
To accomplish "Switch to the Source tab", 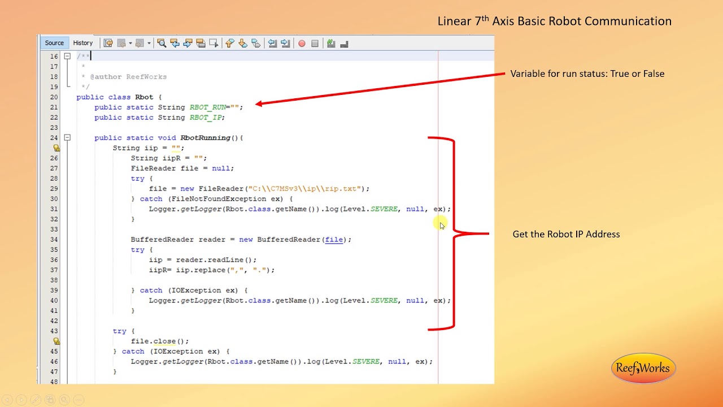I will (54, 43).
